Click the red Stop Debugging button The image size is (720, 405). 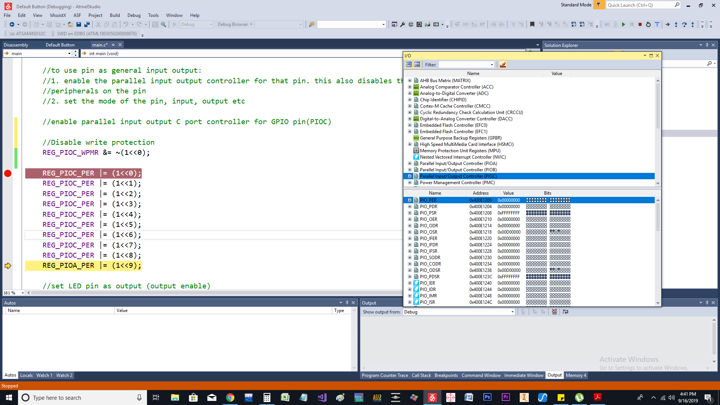(x=640, y=24)
